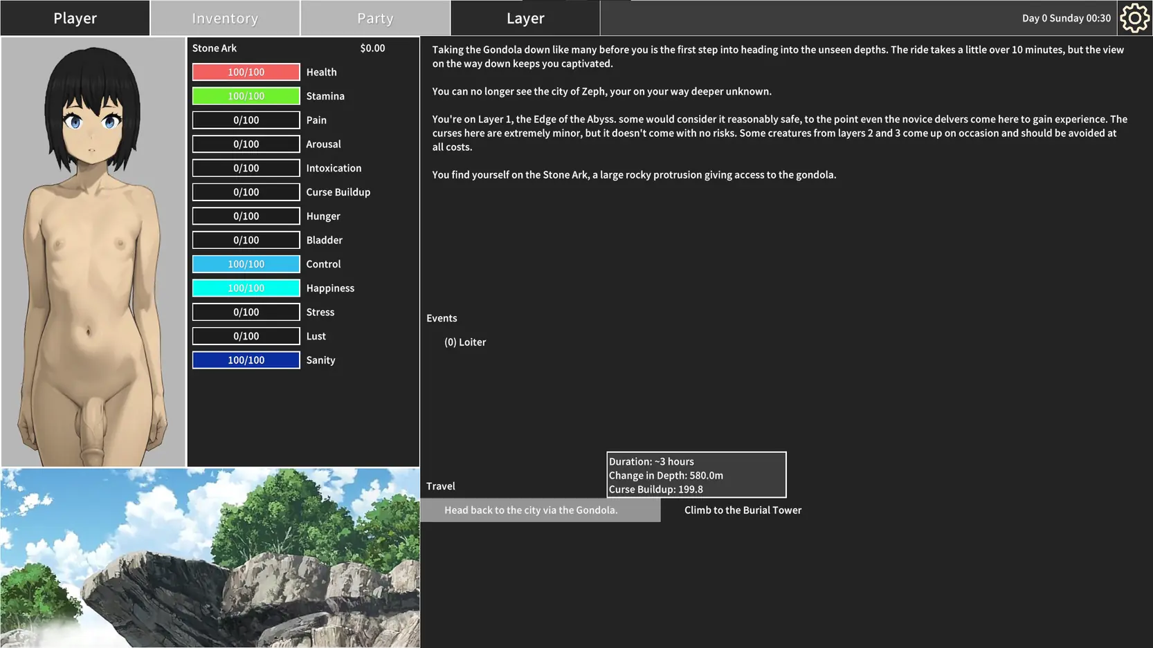Switch to the Player tab
1153x648 pixels.
click(75, 18)
